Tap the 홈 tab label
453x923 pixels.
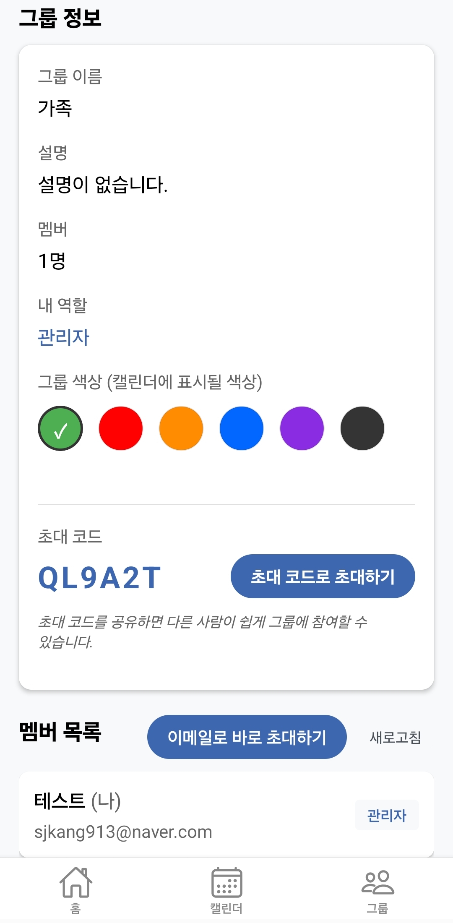pos(75,909)
